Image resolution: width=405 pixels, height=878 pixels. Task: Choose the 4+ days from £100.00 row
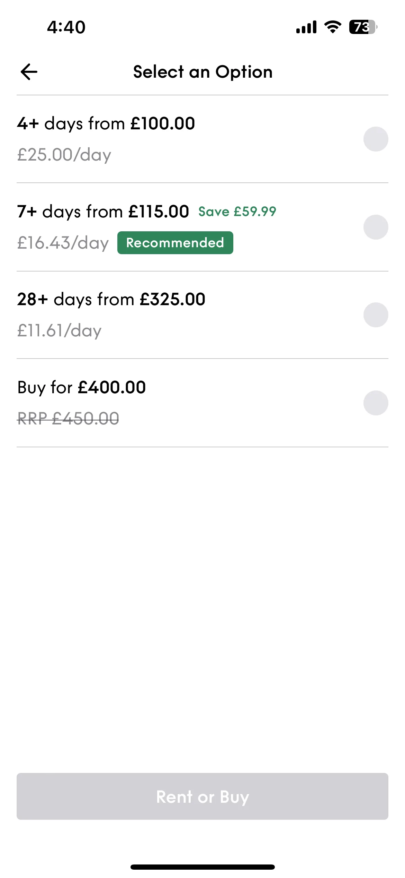[x=202, y=139]
